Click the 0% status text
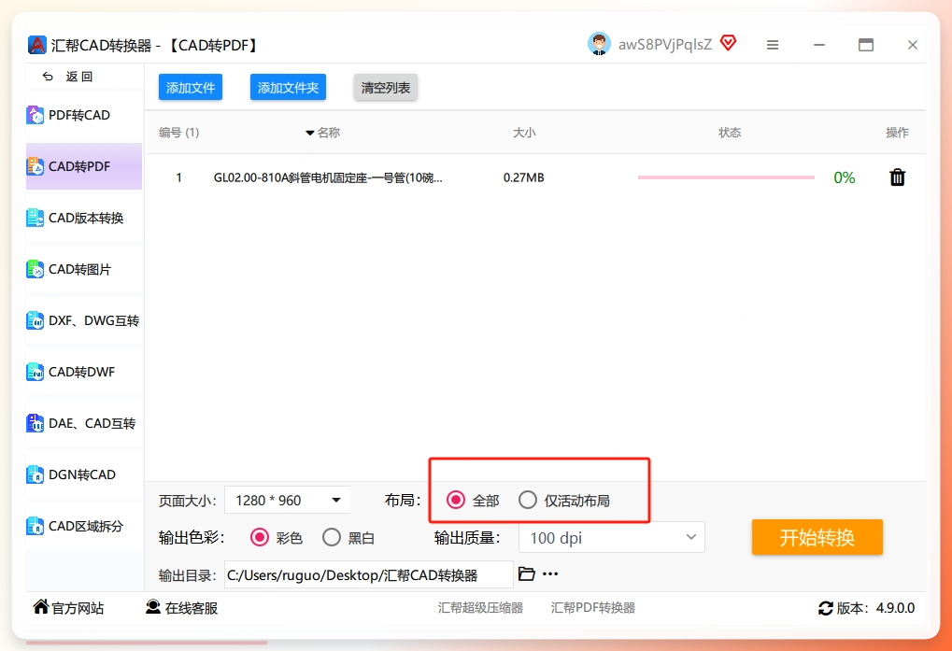The width and height of the screenshot is (952, 651). coord(844,177)
